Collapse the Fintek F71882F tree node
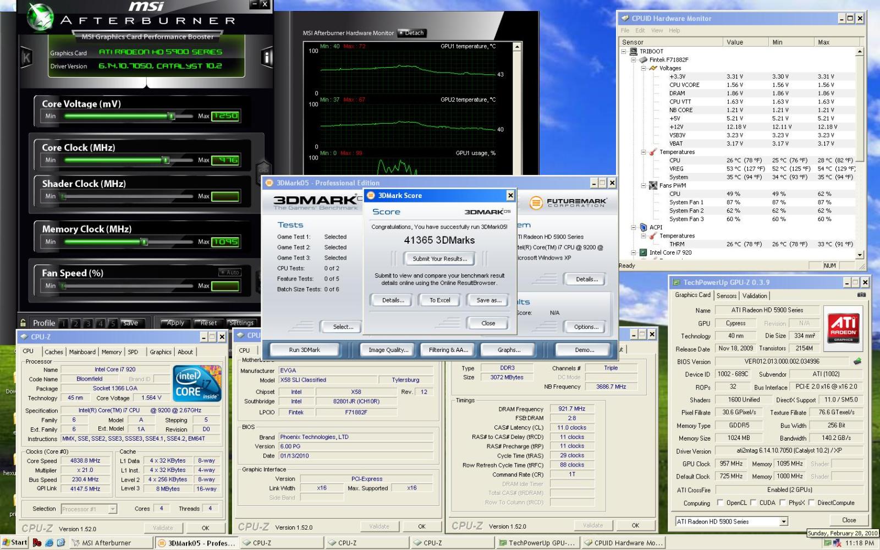 pyautogui.click(x=634, y=59)
